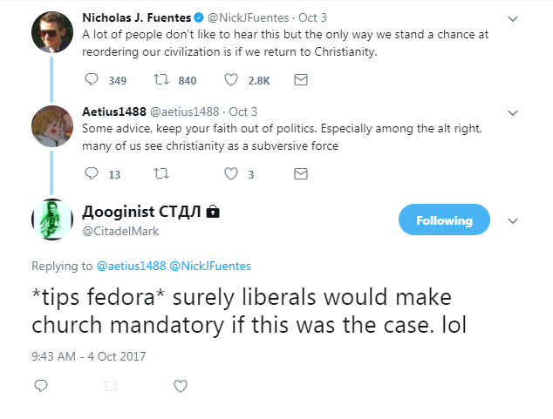Screen dimensions: 553x419
Task: Toggle the Following button for CitadelMark
Action: click(x=444, y=220)
